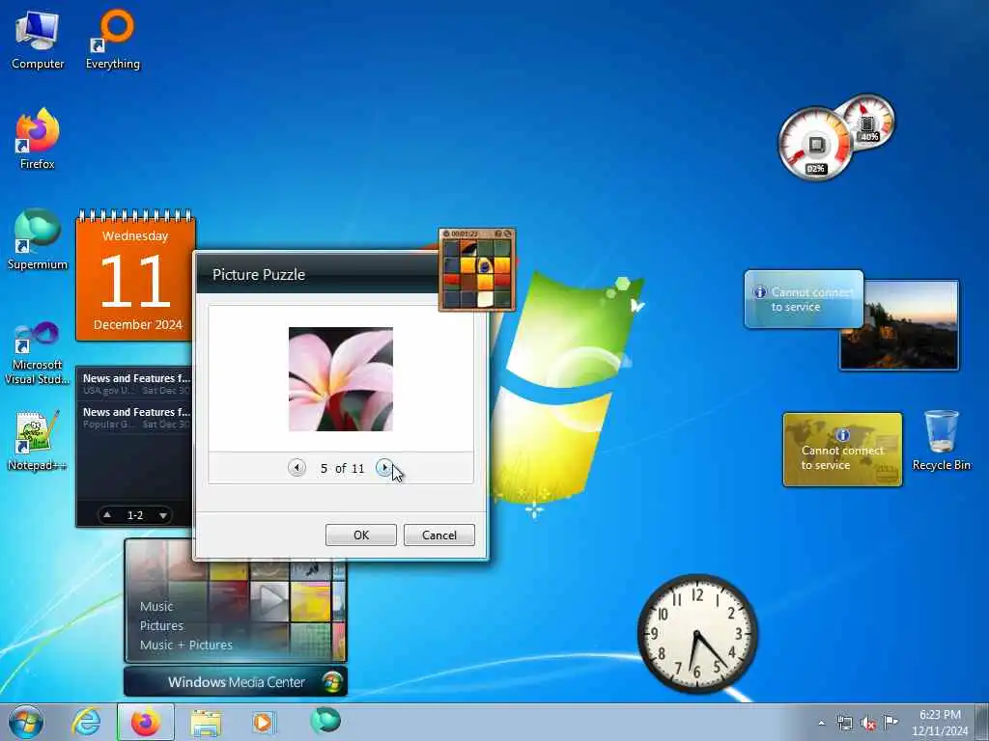View the solved picture in puzzle gadget
989x741 pixels.
point(497,233)
